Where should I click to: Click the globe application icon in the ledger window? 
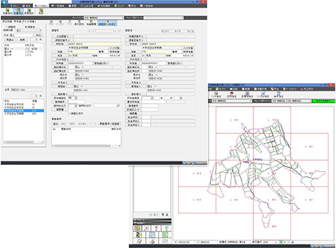click(x=4, y=3)
